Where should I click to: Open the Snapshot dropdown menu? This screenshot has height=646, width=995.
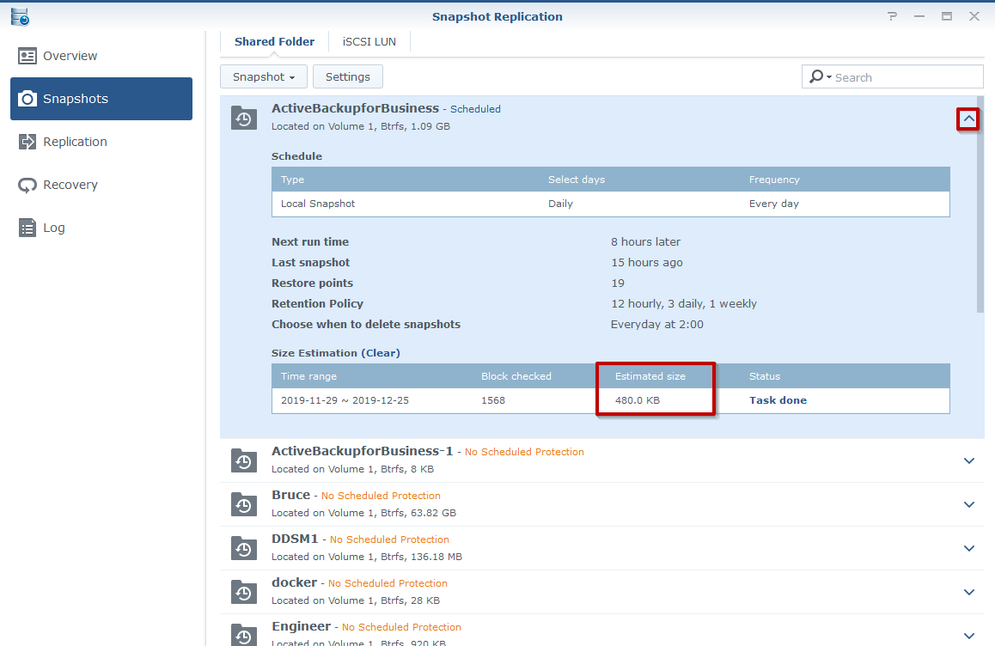pos(264,76)
